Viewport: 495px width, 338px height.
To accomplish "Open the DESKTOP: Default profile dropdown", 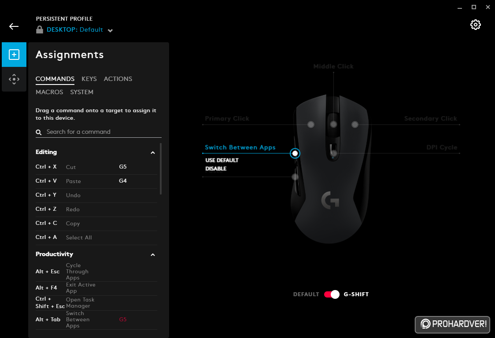I will click(80, 29).
